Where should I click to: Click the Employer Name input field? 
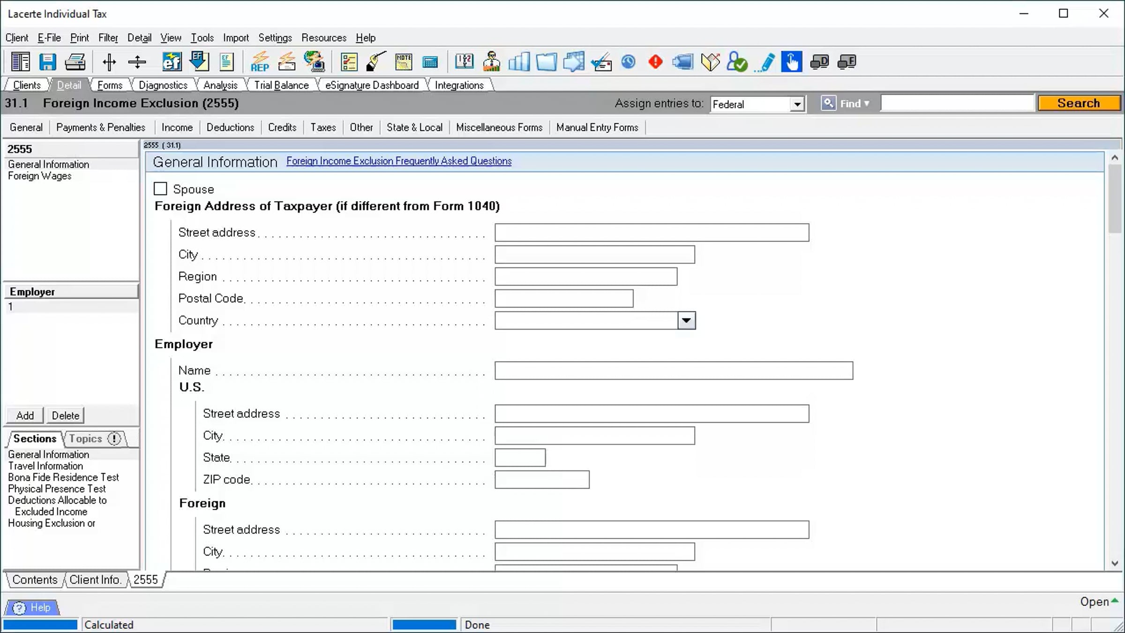pos(674,370)
